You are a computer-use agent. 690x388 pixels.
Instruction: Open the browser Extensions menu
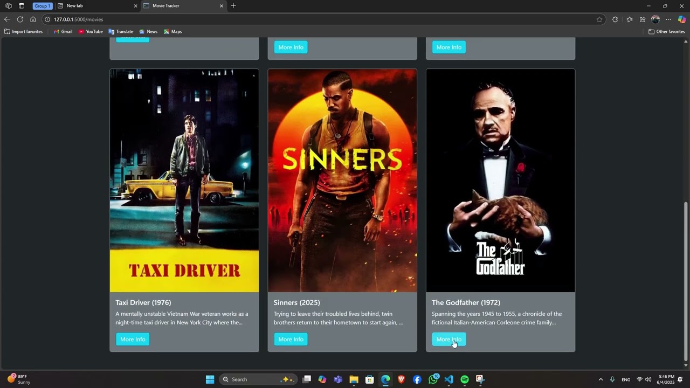click(615, 19)
